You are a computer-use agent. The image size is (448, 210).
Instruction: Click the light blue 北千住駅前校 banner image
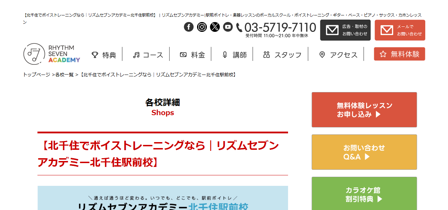163,198
